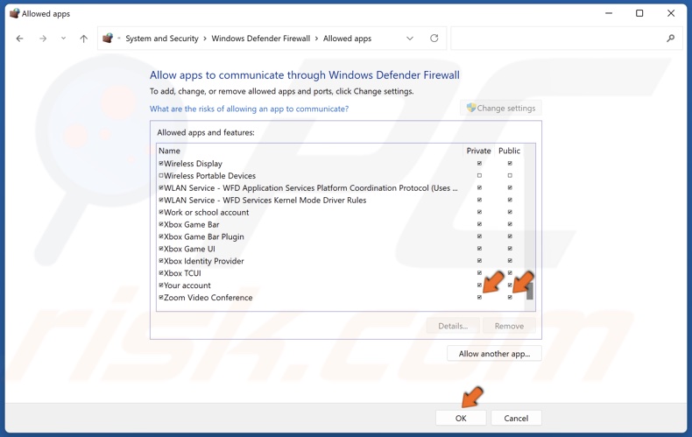Click the Details button
692x437 pixels.
[x=453, y=326]
